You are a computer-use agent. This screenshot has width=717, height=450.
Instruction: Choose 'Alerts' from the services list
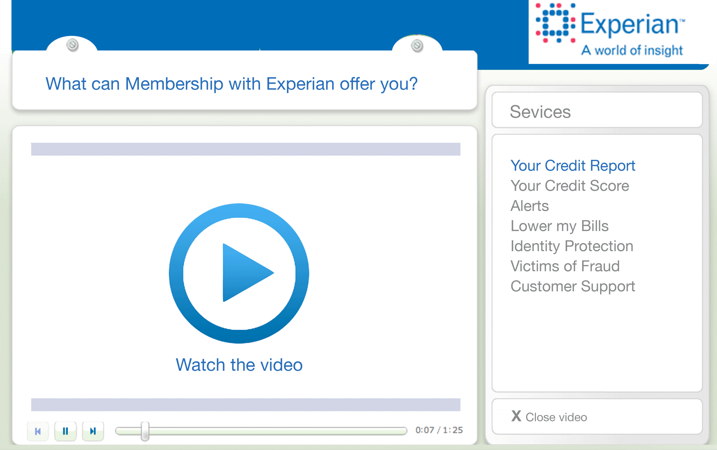pos(529,206)
